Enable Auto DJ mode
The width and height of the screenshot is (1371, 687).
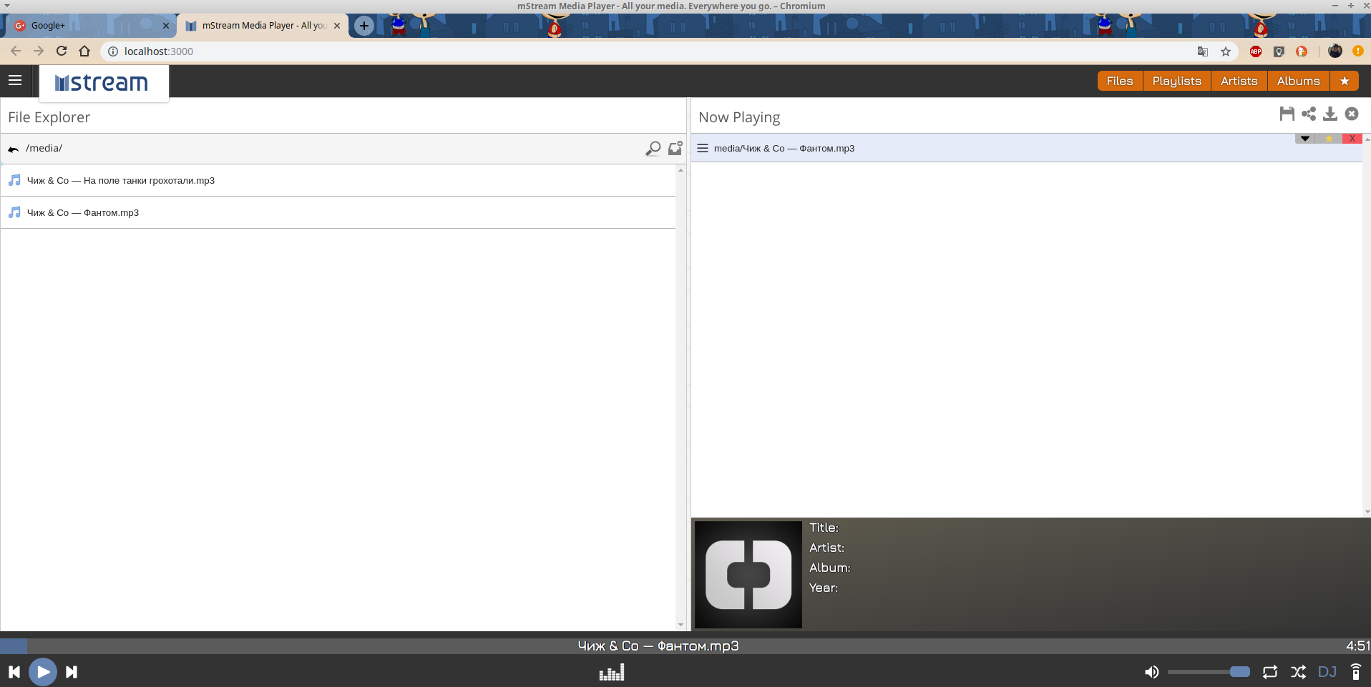coord(1327,672)
